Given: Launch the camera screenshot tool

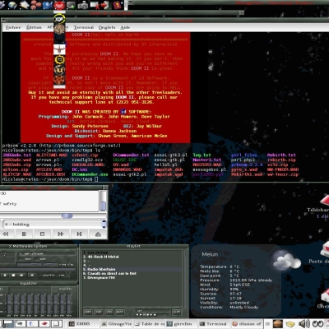Looking at the screenshot, I should pyautogui.click(x=82, y=5).
